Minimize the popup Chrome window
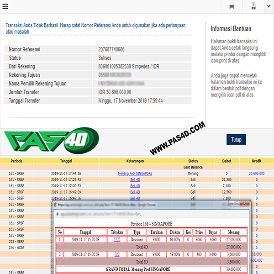 coord(231,204)
